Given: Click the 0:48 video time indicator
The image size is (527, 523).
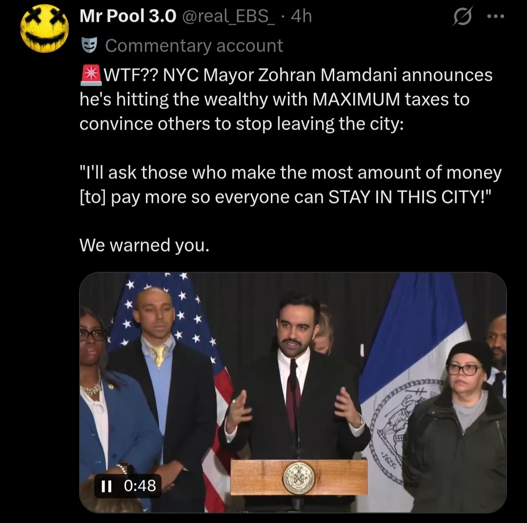Looking at the screenshot, I should (140, 486).
